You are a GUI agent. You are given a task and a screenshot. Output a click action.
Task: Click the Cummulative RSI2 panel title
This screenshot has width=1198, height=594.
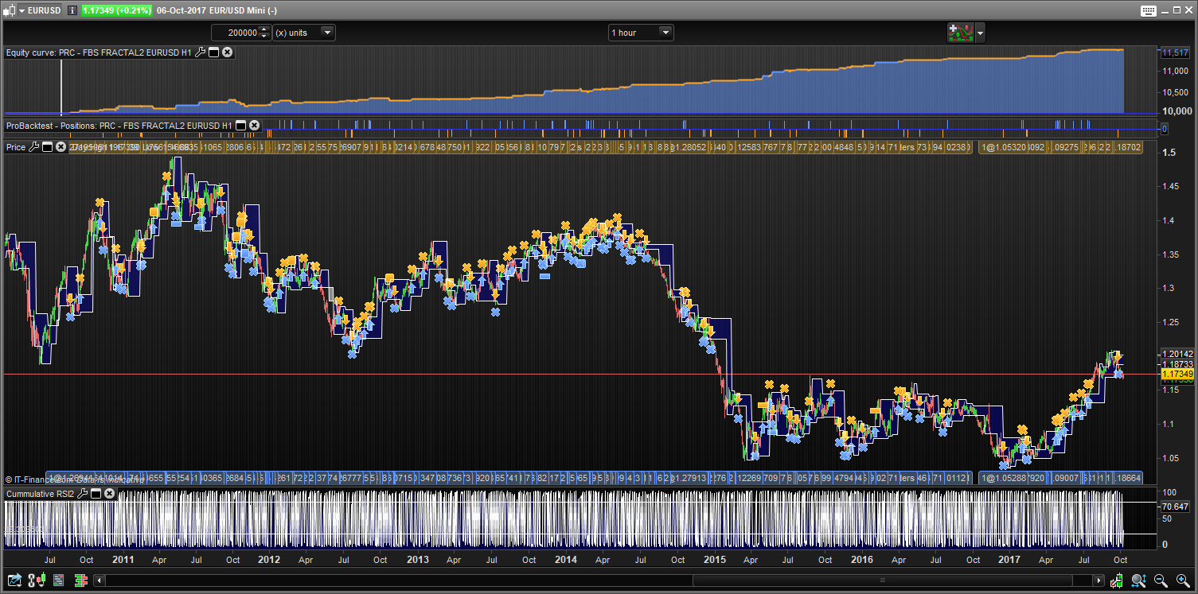pyautogui.click(x=41, y=494)
